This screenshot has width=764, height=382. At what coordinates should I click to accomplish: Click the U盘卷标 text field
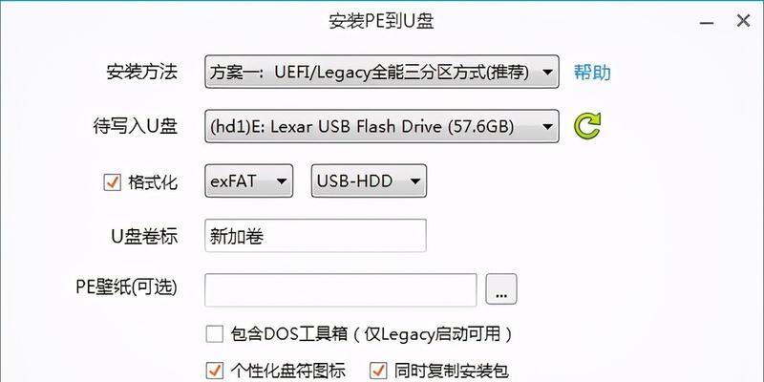tap(315, 236)
